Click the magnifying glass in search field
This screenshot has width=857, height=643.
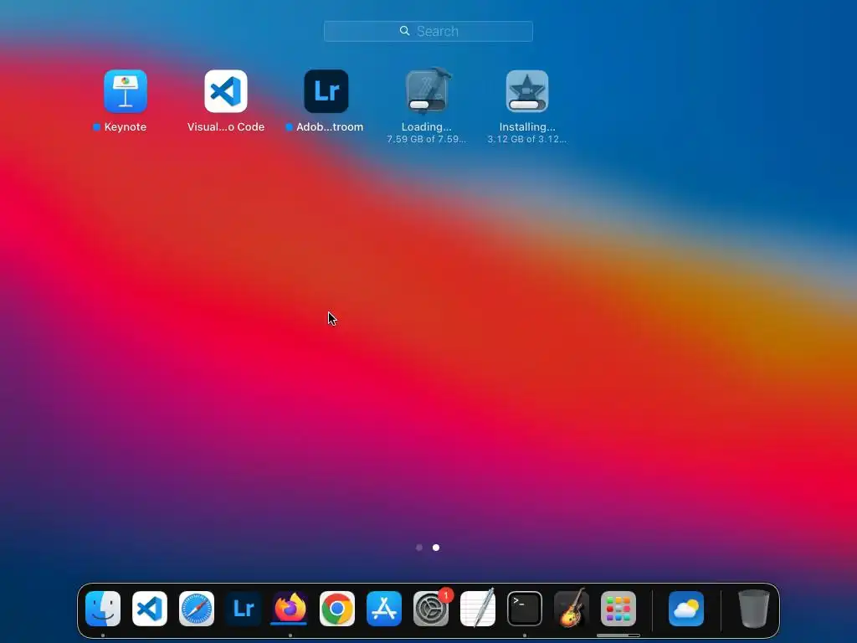pos(404,31)
